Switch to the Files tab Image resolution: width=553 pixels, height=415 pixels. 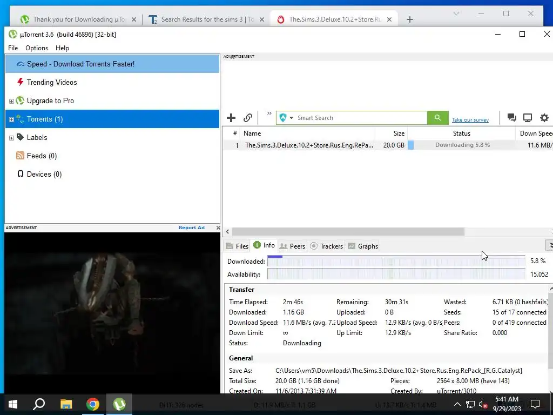(237, 246)
